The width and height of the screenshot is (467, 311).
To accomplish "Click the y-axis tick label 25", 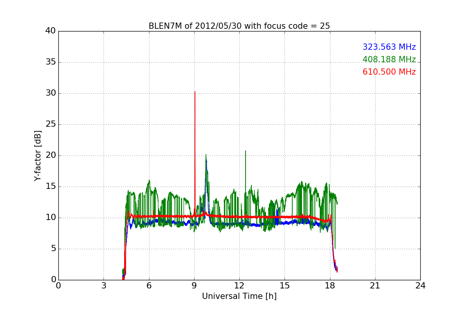I will click(x=51, y=124).
